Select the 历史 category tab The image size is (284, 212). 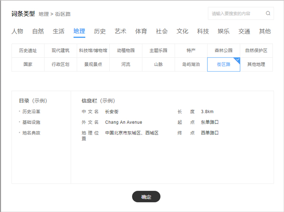pyautogui.click(x=100, y=31)
